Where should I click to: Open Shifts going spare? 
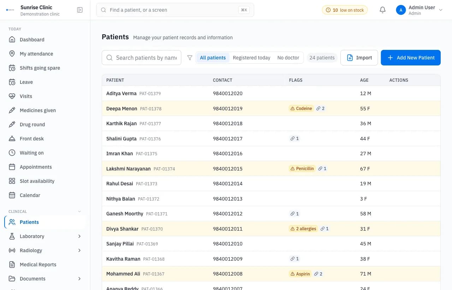pos(45,68)
